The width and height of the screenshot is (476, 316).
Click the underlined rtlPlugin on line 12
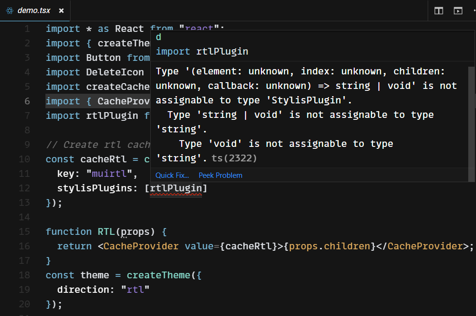pos(176,188)
